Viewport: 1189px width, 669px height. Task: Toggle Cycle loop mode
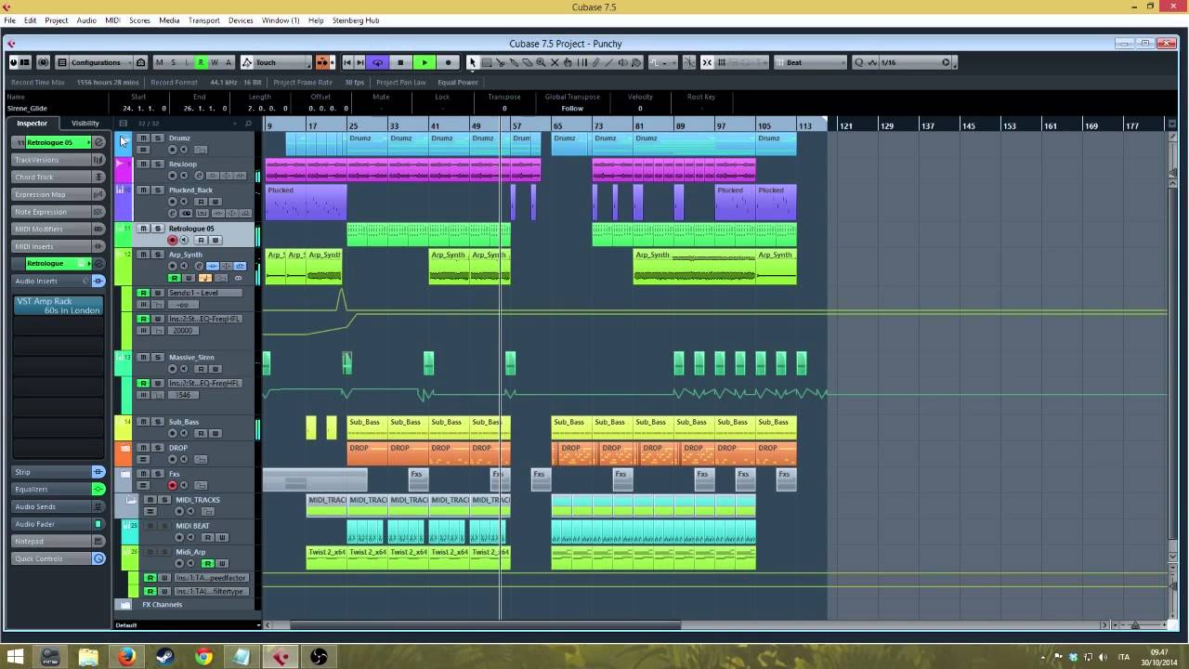(x=377, y=62)
